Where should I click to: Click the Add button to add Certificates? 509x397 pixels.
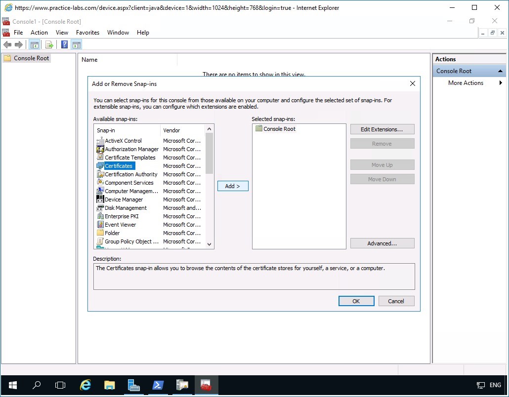(x=232, y=186)
